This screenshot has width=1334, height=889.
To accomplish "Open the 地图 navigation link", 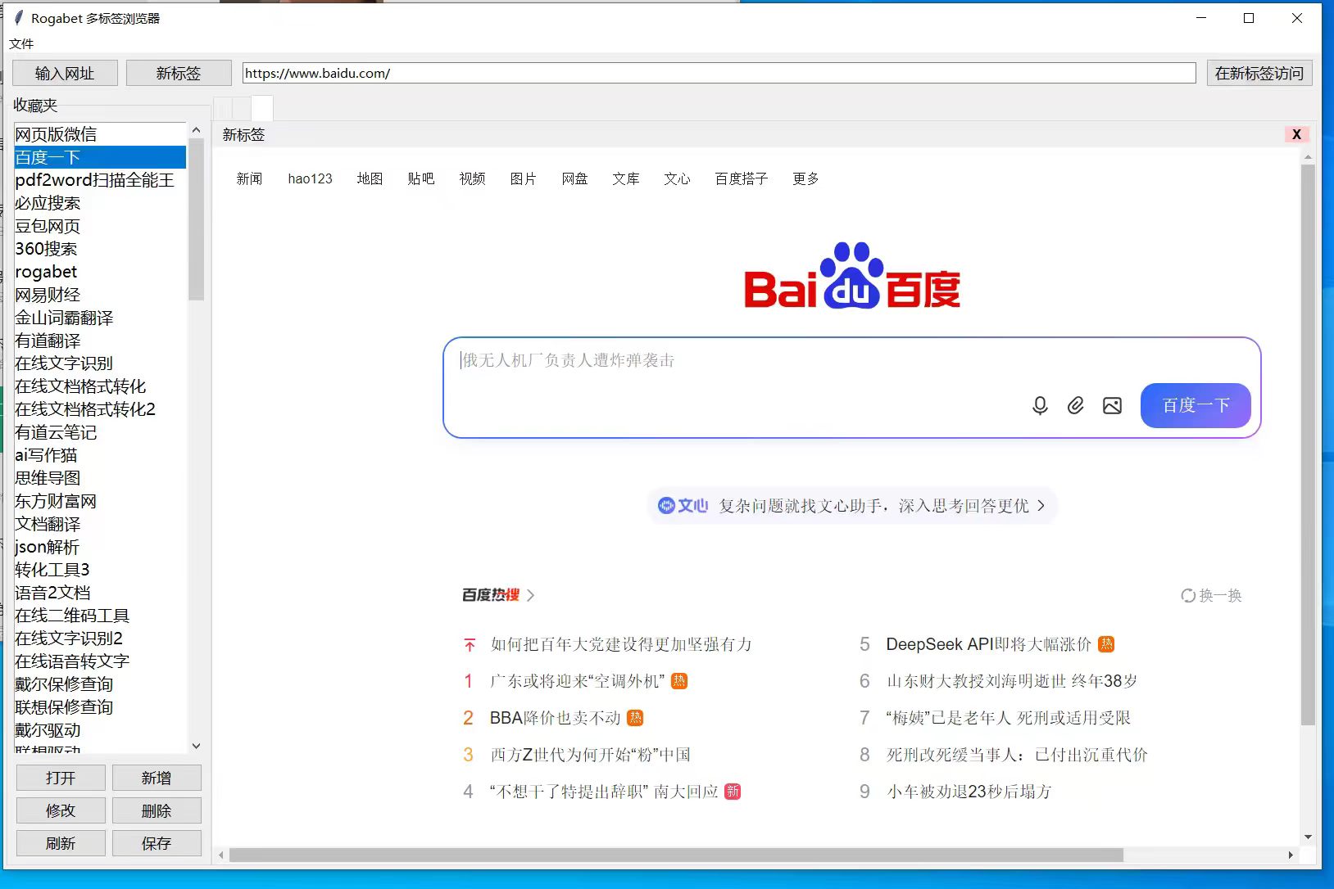I will 370,178.
